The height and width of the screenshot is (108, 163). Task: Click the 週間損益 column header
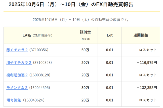click(140, 35)
